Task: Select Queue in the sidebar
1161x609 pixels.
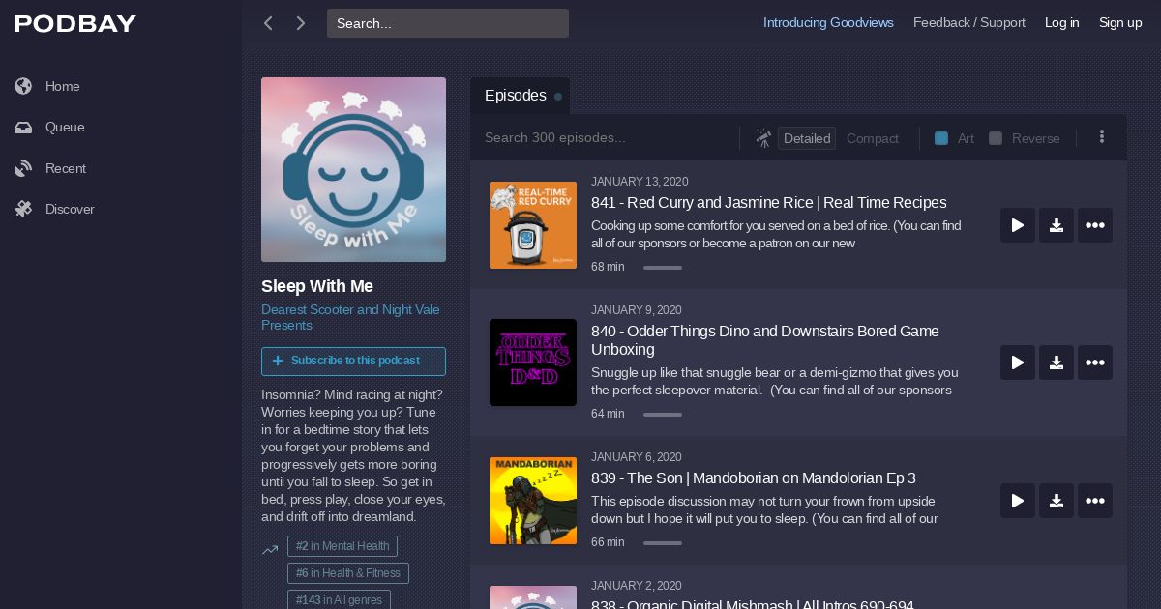Action: click(65, 128)
